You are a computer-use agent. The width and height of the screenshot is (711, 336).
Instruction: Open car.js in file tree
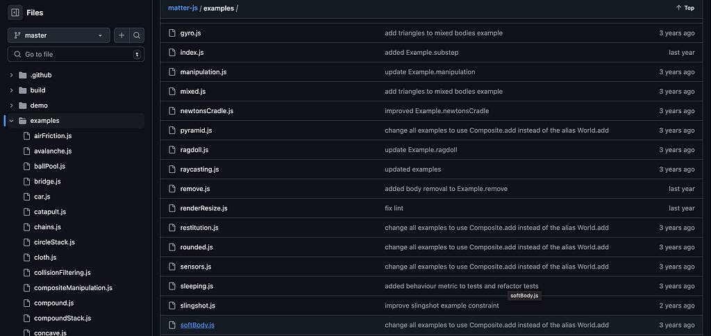coord(42,196)
